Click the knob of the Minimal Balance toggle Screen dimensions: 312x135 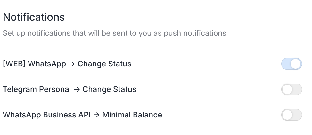coord(287,115)
